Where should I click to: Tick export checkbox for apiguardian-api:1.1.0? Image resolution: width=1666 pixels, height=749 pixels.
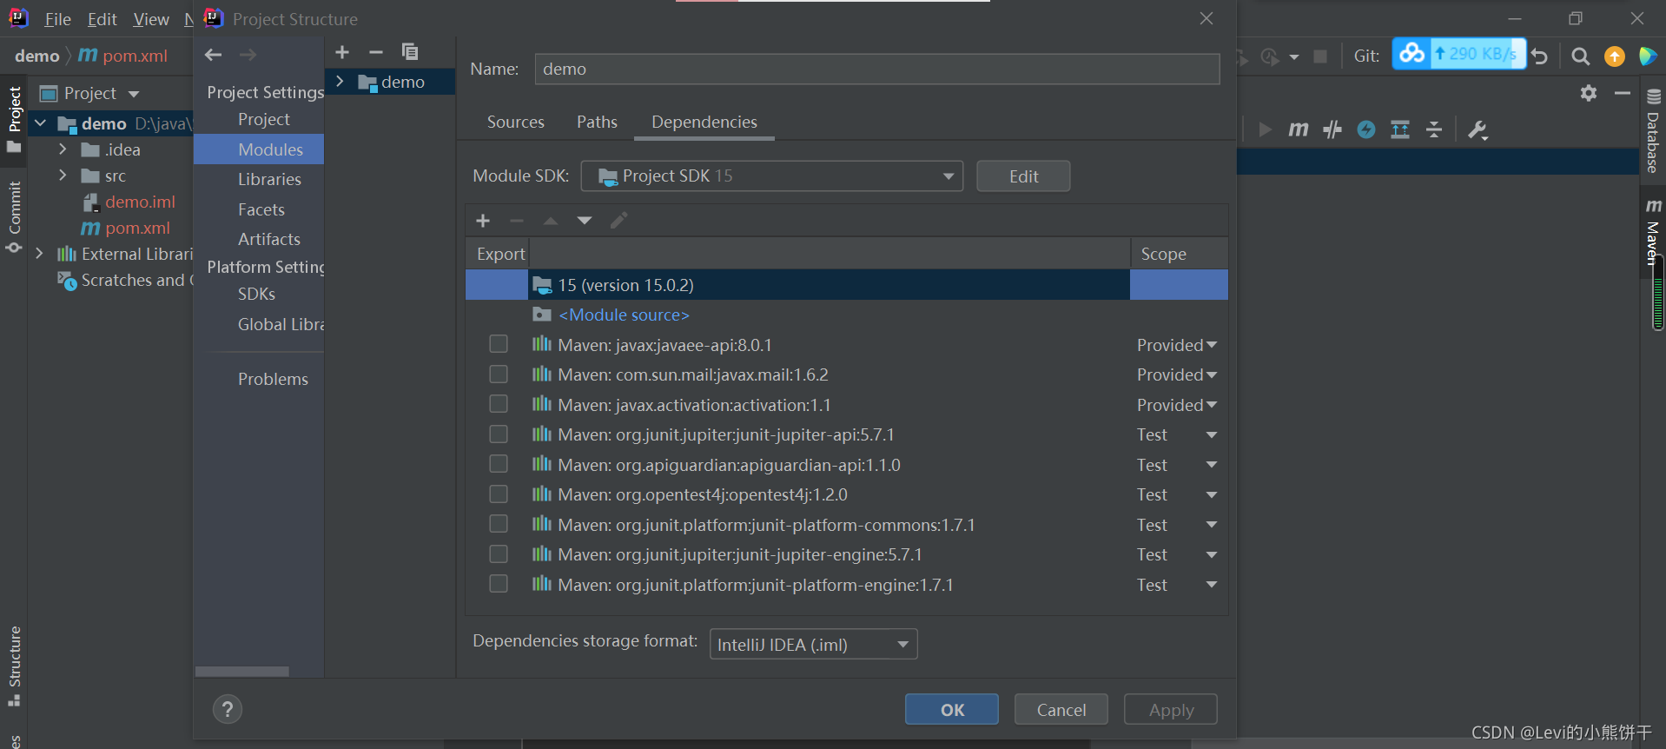pyautogui.click(x=499, y=464)
